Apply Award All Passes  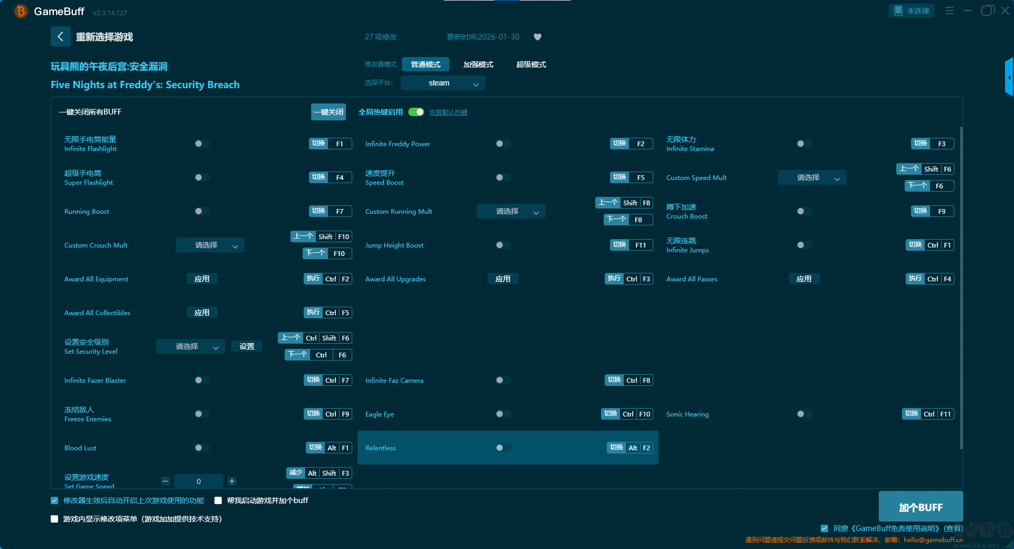point(804,279)
